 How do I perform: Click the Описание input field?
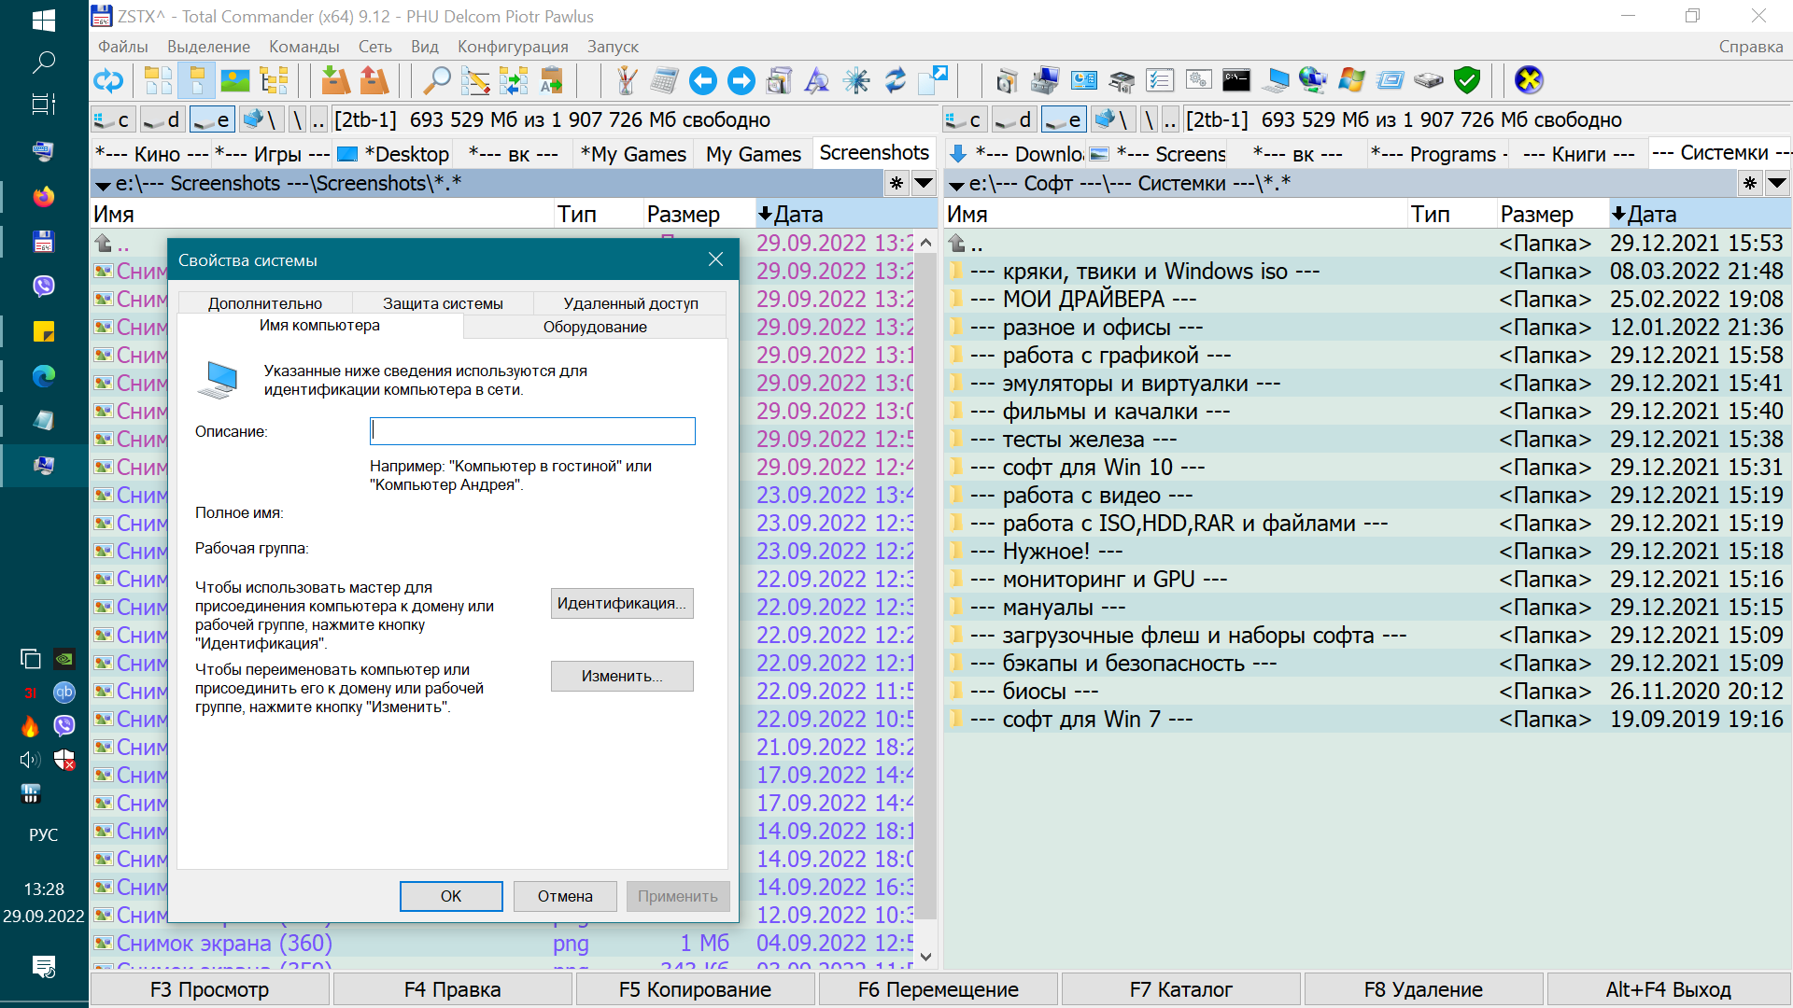pos(532,430)
